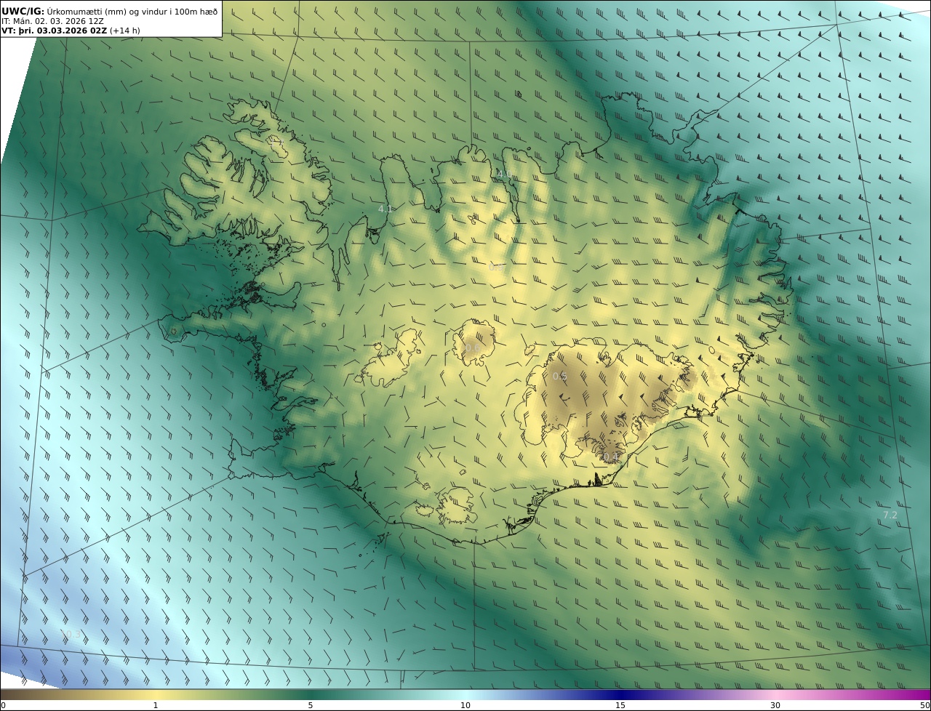Click the 4.1 value label on the map

pyautogui.click(x=385, y=209)
